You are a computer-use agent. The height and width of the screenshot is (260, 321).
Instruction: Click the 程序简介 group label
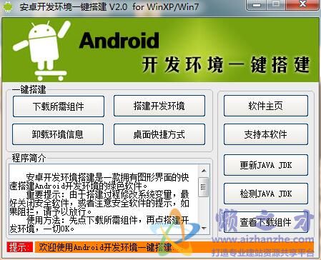[x=29, y=158]
